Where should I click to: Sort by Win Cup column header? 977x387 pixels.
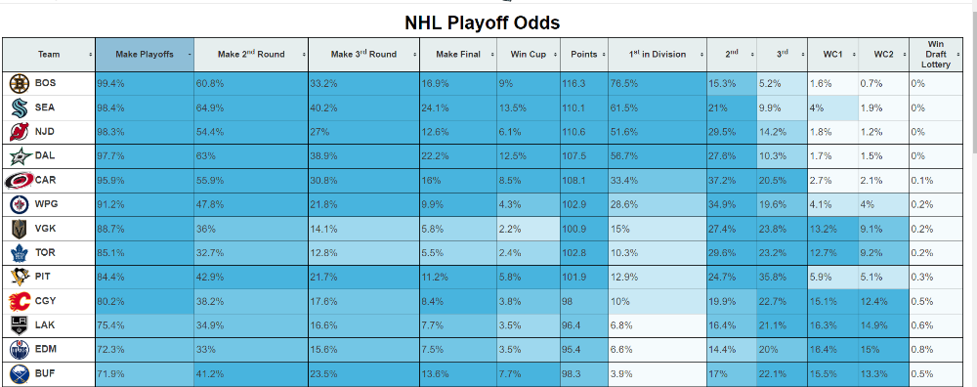coord(529,54)
